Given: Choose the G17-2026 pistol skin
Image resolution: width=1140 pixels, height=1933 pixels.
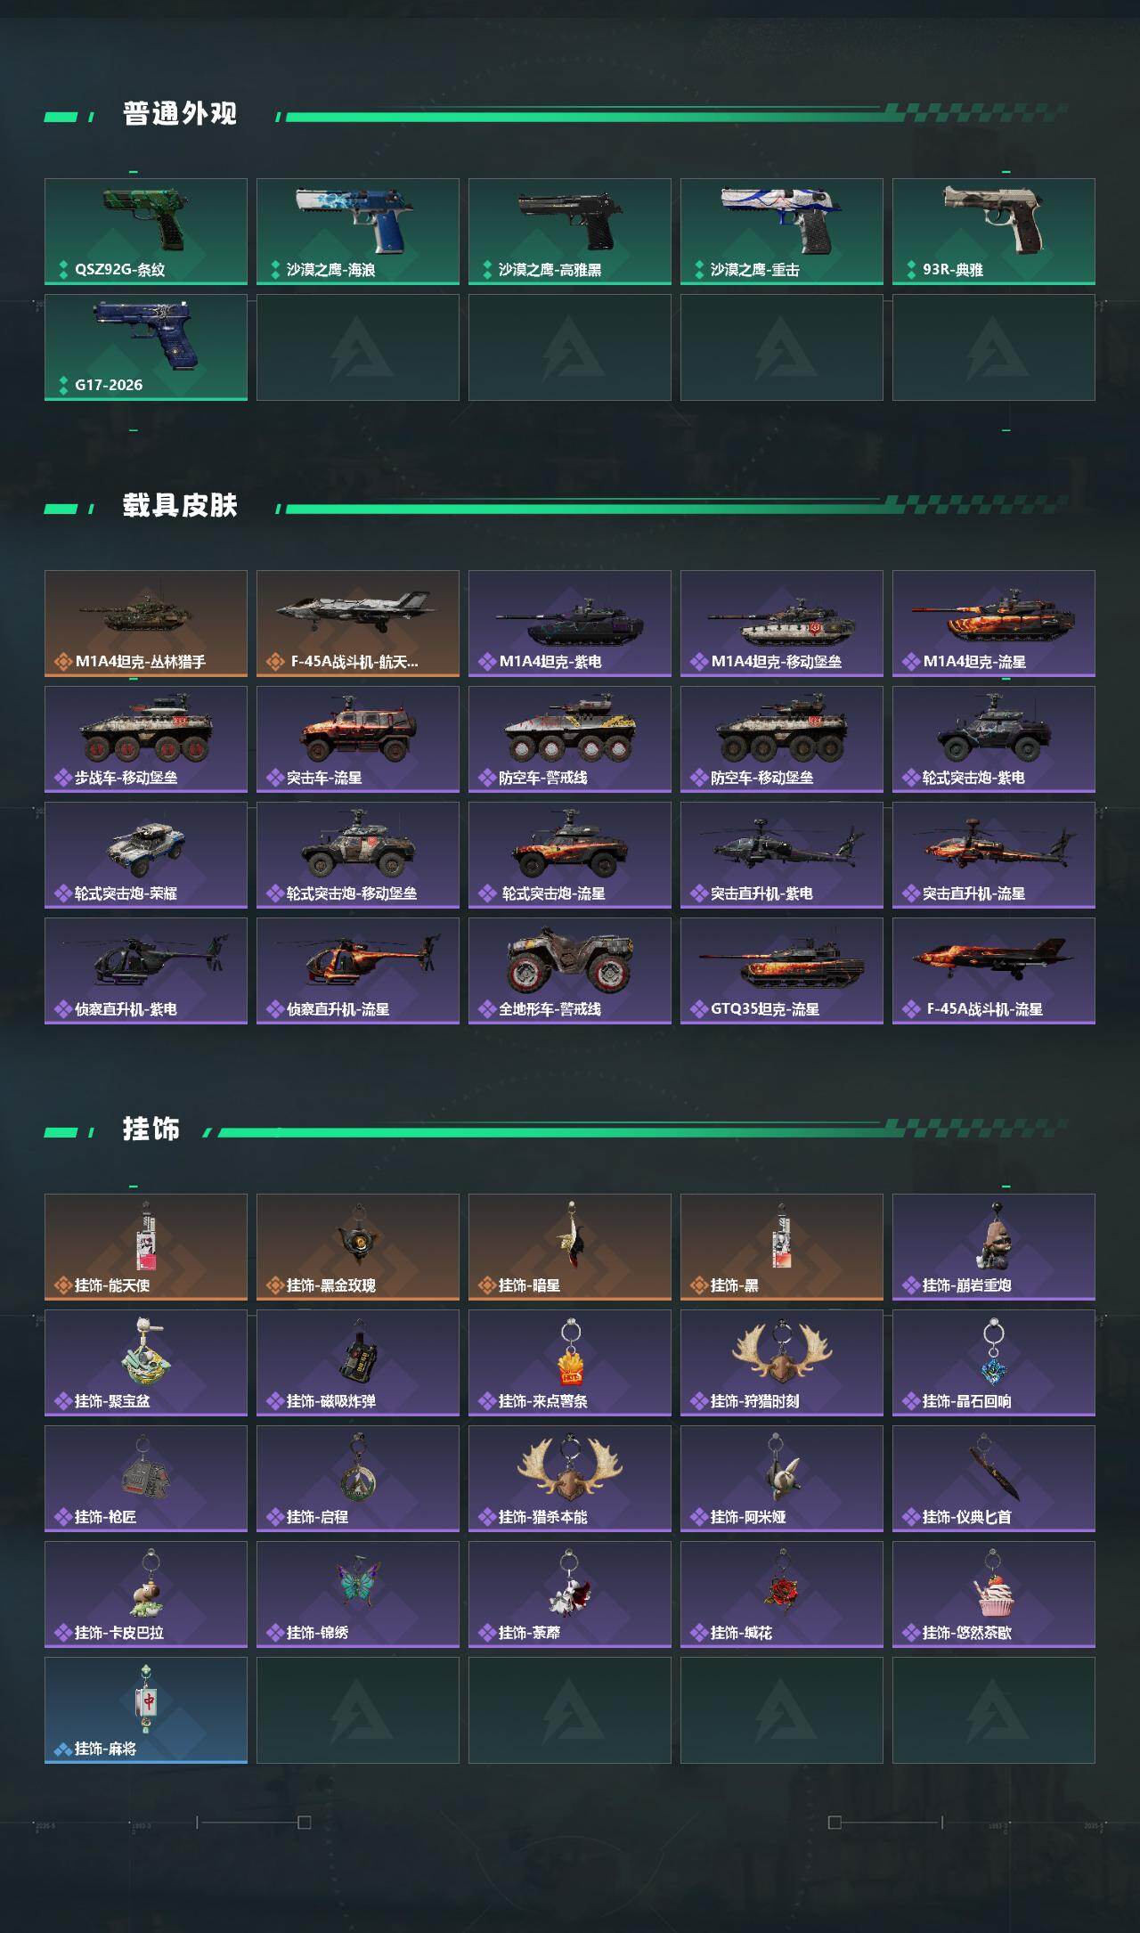Looking at the screenshot, I should [146, 347].
